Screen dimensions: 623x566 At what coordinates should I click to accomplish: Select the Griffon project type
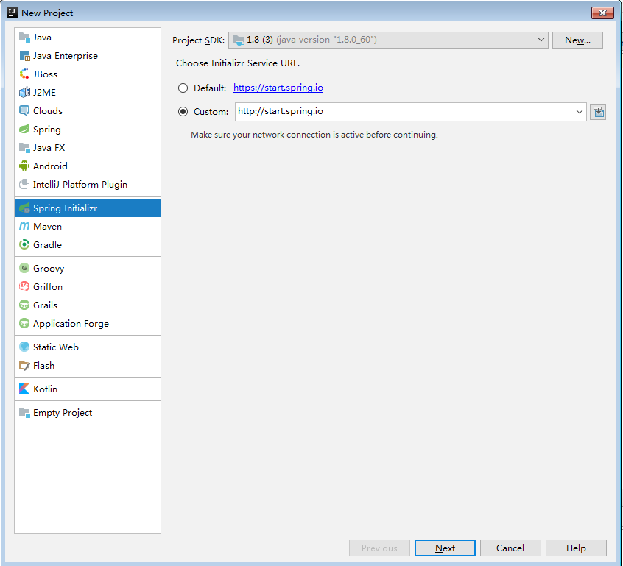coord(88,286)
